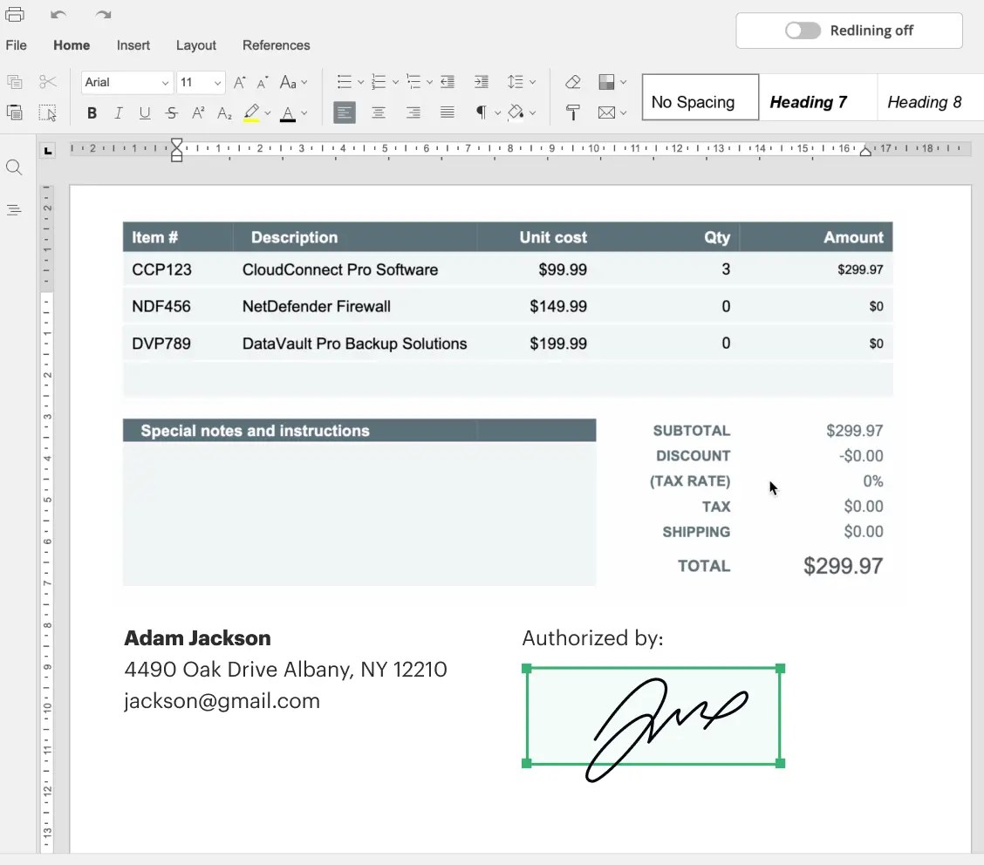Increase the indent
The height and width of the screenshot is (865, 984).
pyautogui.click(x=481, y=81)
